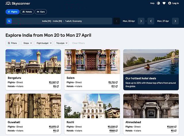Go to next departure date arrow
Viewport: 184px width, 136px height.
click(141, 21)
